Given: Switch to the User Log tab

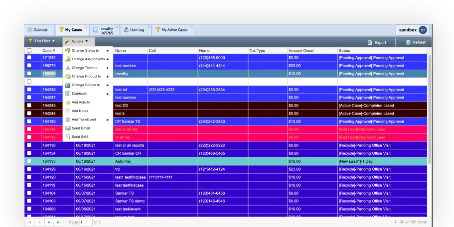Looking at the screenshot, I should (x=136, y=30).
